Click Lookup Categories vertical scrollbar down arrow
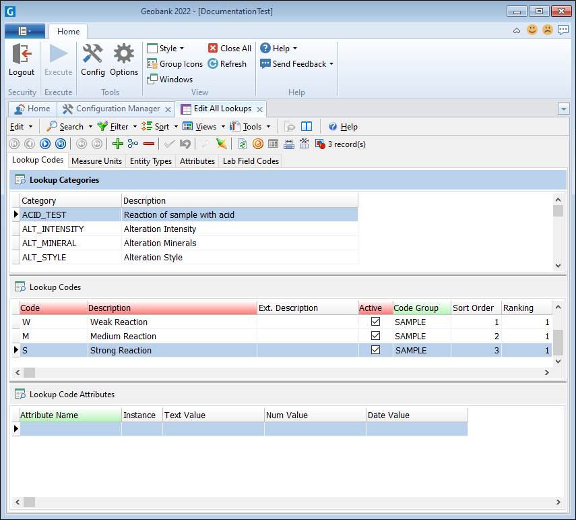The image size is (576, 520). point(558,266)
